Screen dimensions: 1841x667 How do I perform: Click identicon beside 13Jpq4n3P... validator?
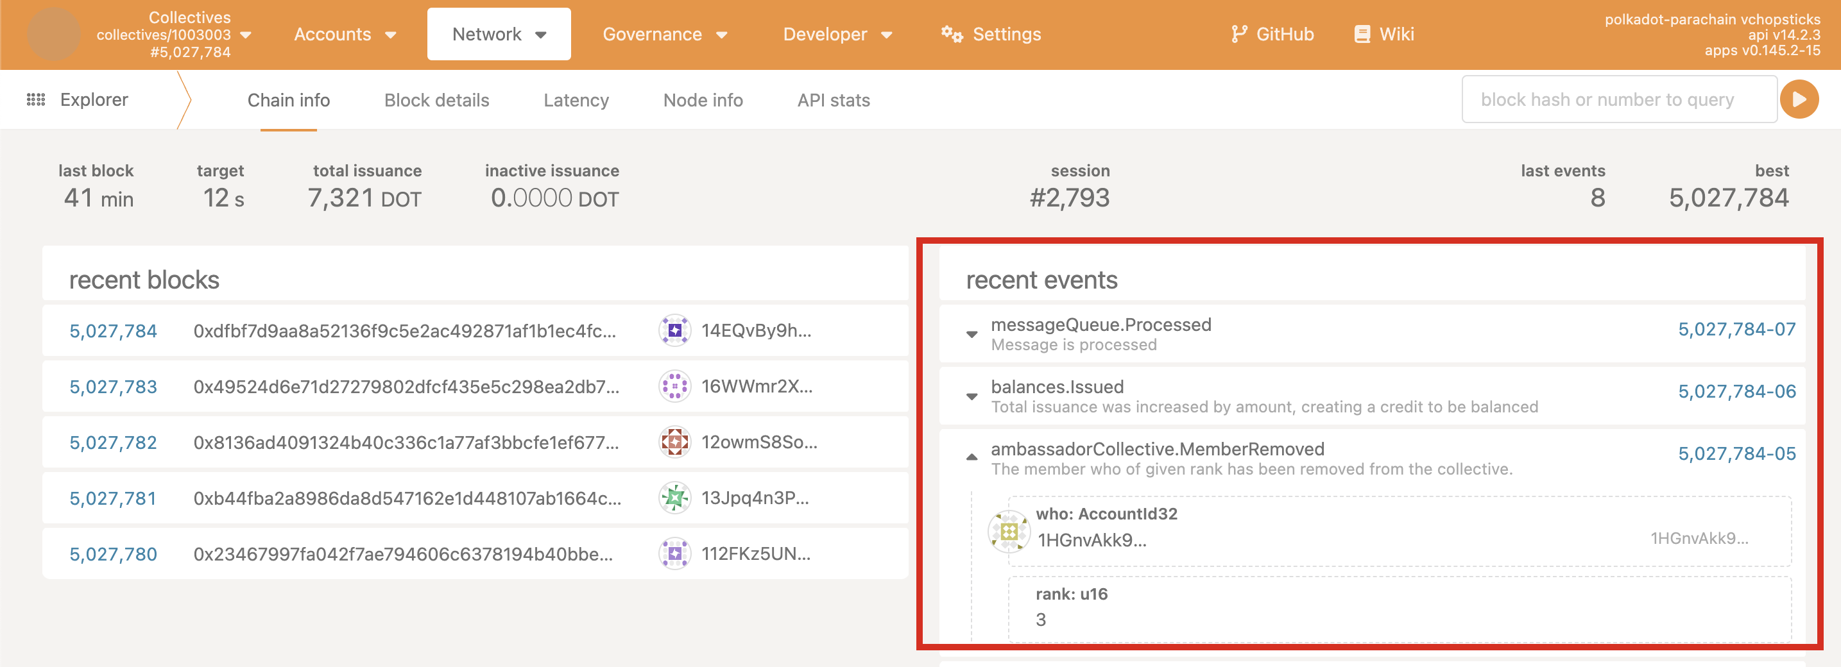(673, 498)
